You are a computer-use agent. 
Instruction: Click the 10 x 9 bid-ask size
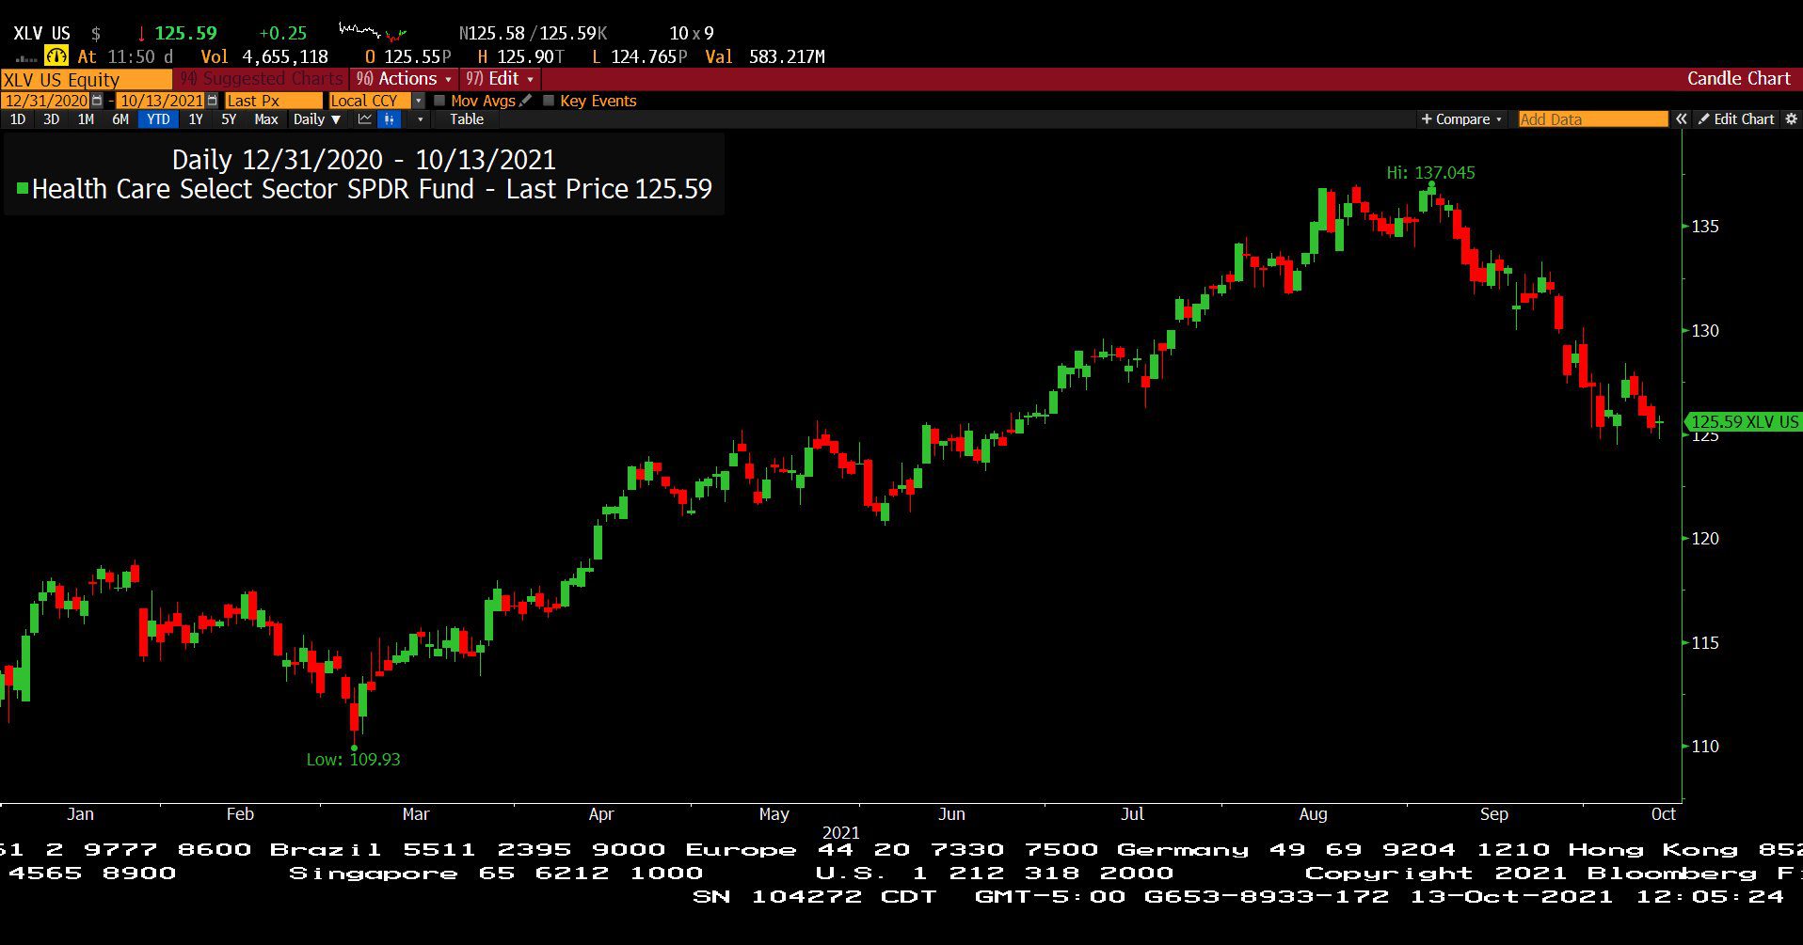tap(692, 33)
